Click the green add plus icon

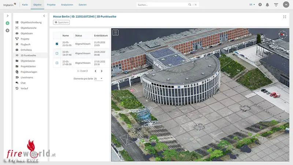(7, 23)
